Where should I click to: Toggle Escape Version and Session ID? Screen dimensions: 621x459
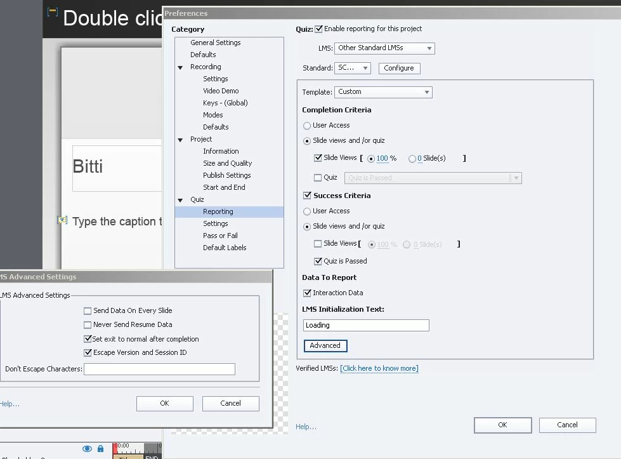point(88,352)
